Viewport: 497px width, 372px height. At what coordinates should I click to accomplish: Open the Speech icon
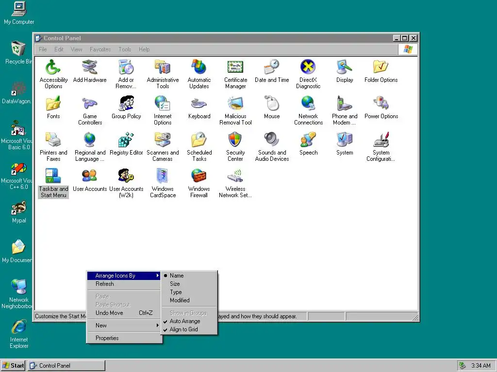pos(308,140)
